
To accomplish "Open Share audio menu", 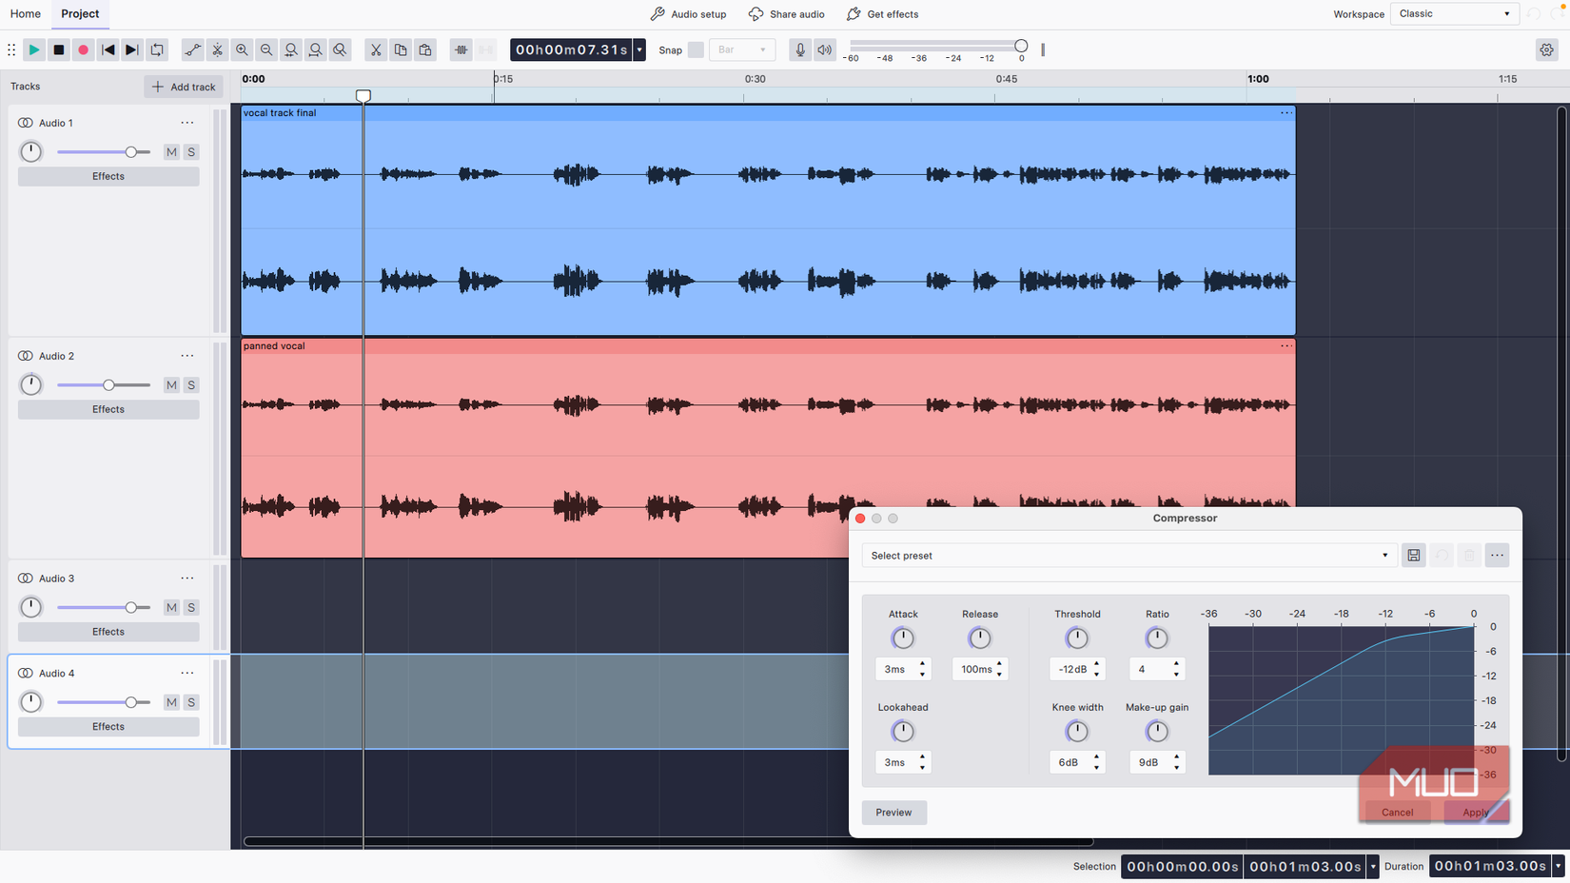I will point(787,14).
